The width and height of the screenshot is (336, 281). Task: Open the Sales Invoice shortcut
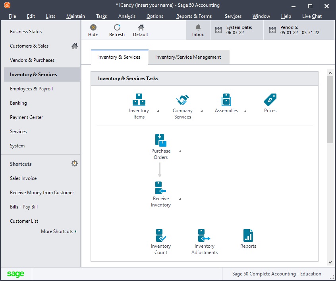point(23,178)
